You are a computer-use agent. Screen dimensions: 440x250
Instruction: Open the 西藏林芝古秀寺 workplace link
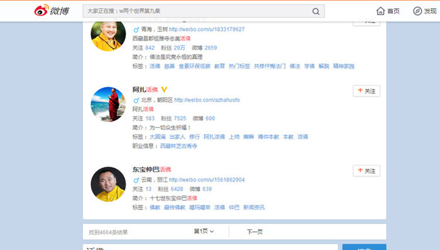(x=179, y=146)
